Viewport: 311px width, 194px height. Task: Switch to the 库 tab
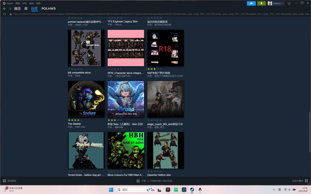coord(26,9)
